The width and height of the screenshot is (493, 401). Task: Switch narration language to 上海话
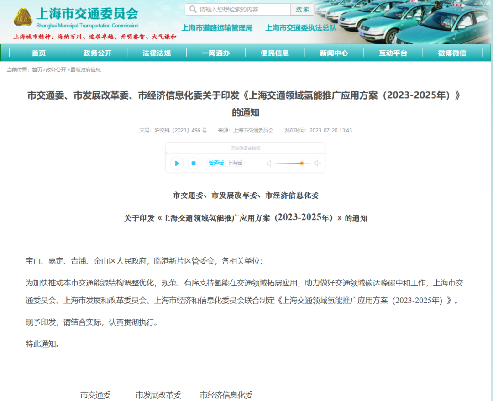pos(235,163)
